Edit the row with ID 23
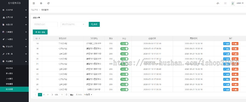The image size is (246, 102). (227, 74)
